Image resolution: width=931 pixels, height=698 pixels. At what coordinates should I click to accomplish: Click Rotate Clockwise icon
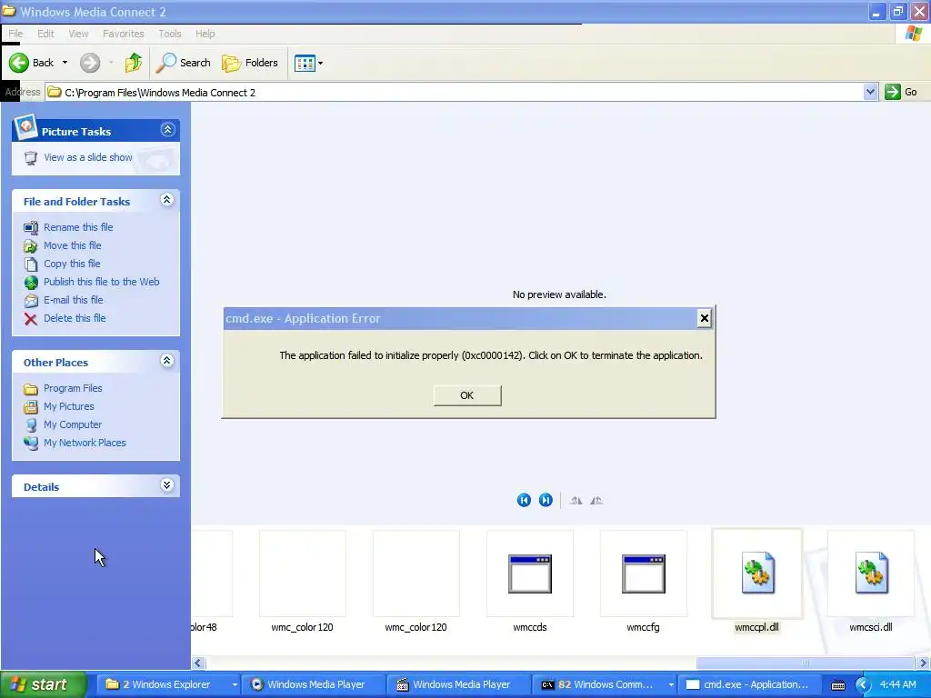point(576,501)
